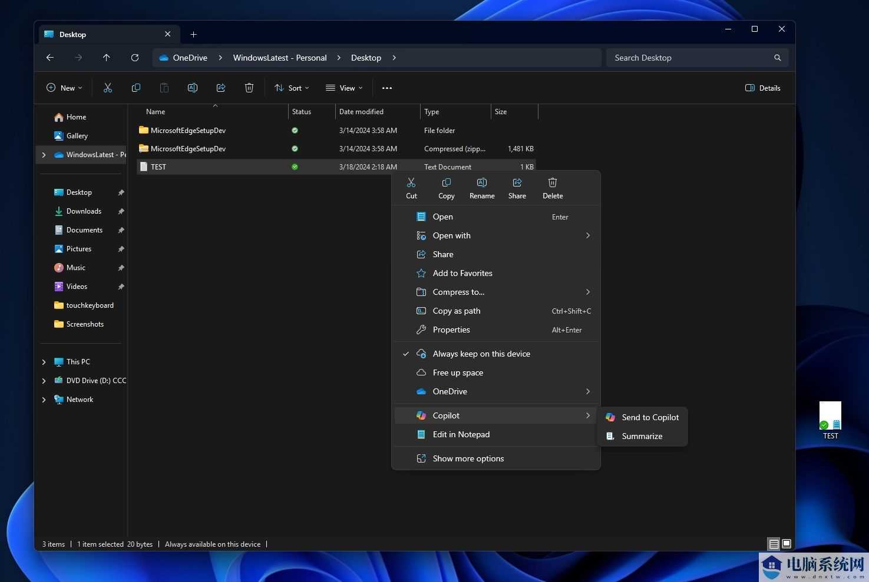Screen dimensions: 869x582
Task: Open Properties from the context menu
Action: [x=496, y=330]
